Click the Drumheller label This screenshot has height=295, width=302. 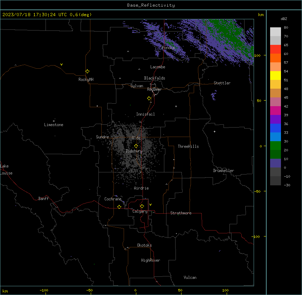(224, 171)
